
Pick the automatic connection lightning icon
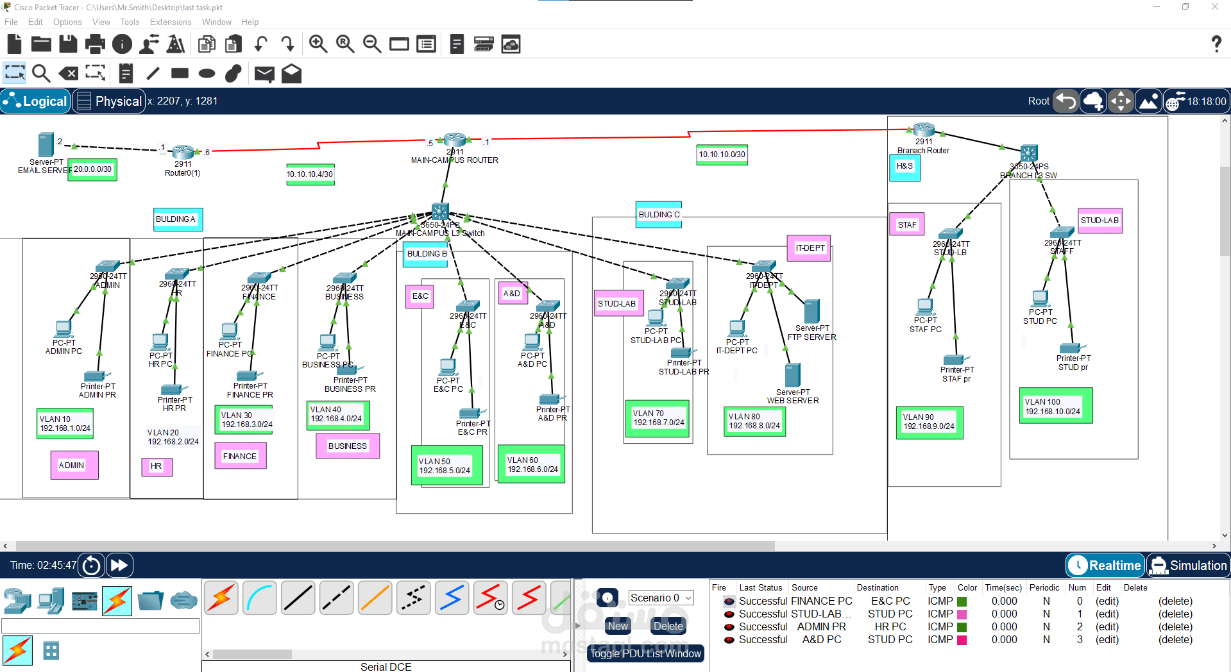click(221, 598)
